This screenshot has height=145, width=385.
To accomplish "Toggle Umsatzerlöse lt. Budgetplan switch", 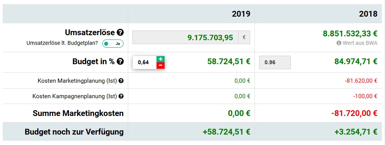I will 113,44.
